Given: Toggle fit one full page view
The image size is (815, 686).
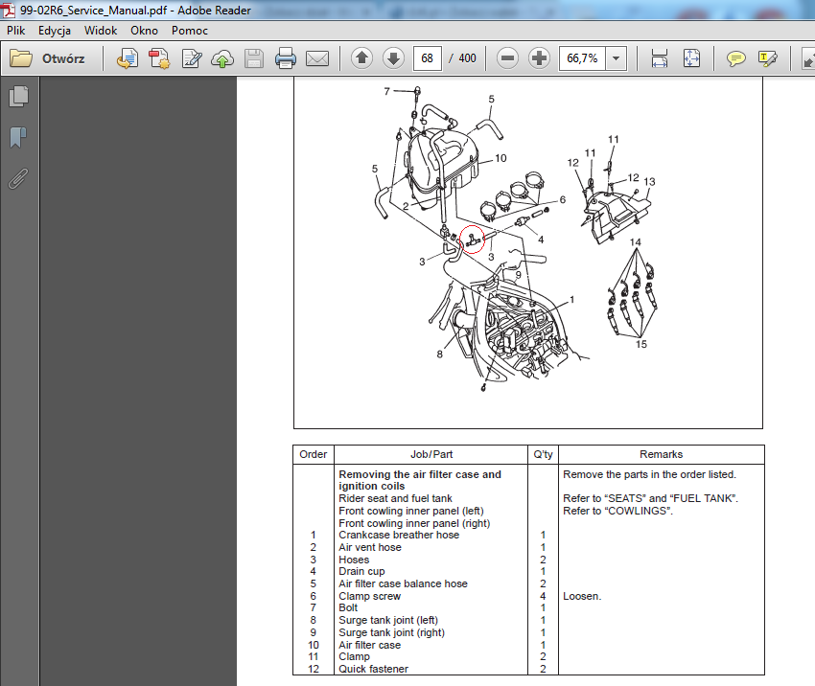Looking at the screenshot, I should (691, 58).
